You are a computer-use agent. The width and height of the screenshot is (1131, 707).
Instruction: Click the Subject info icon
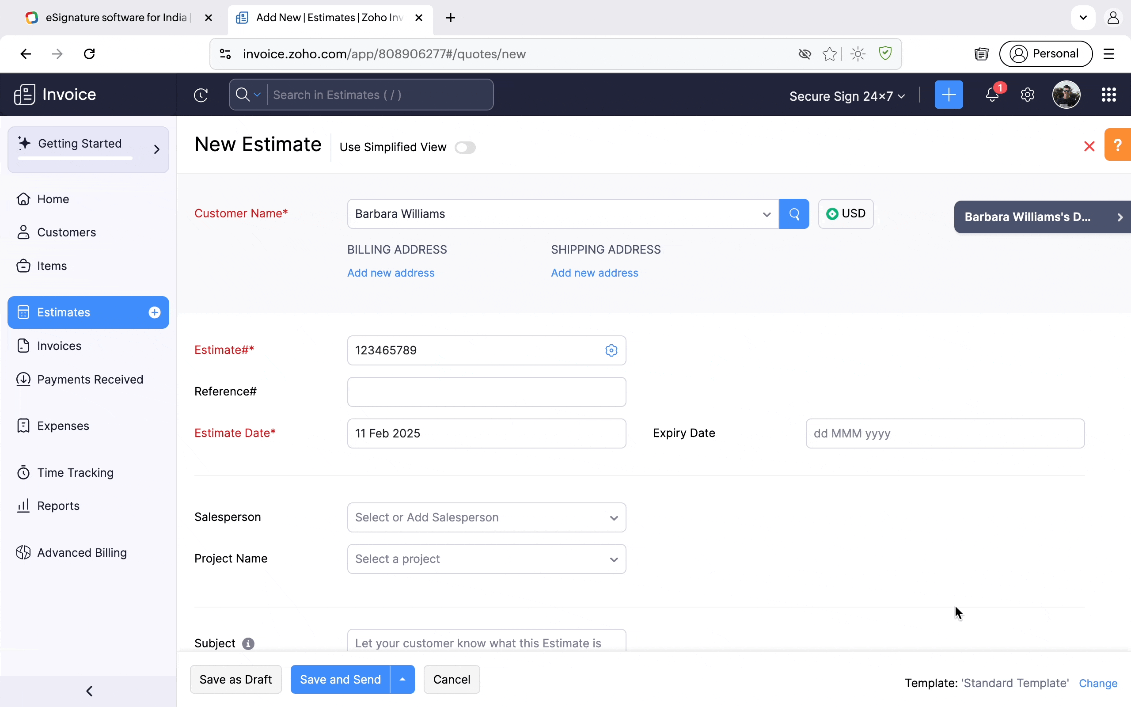click(248, 644)
